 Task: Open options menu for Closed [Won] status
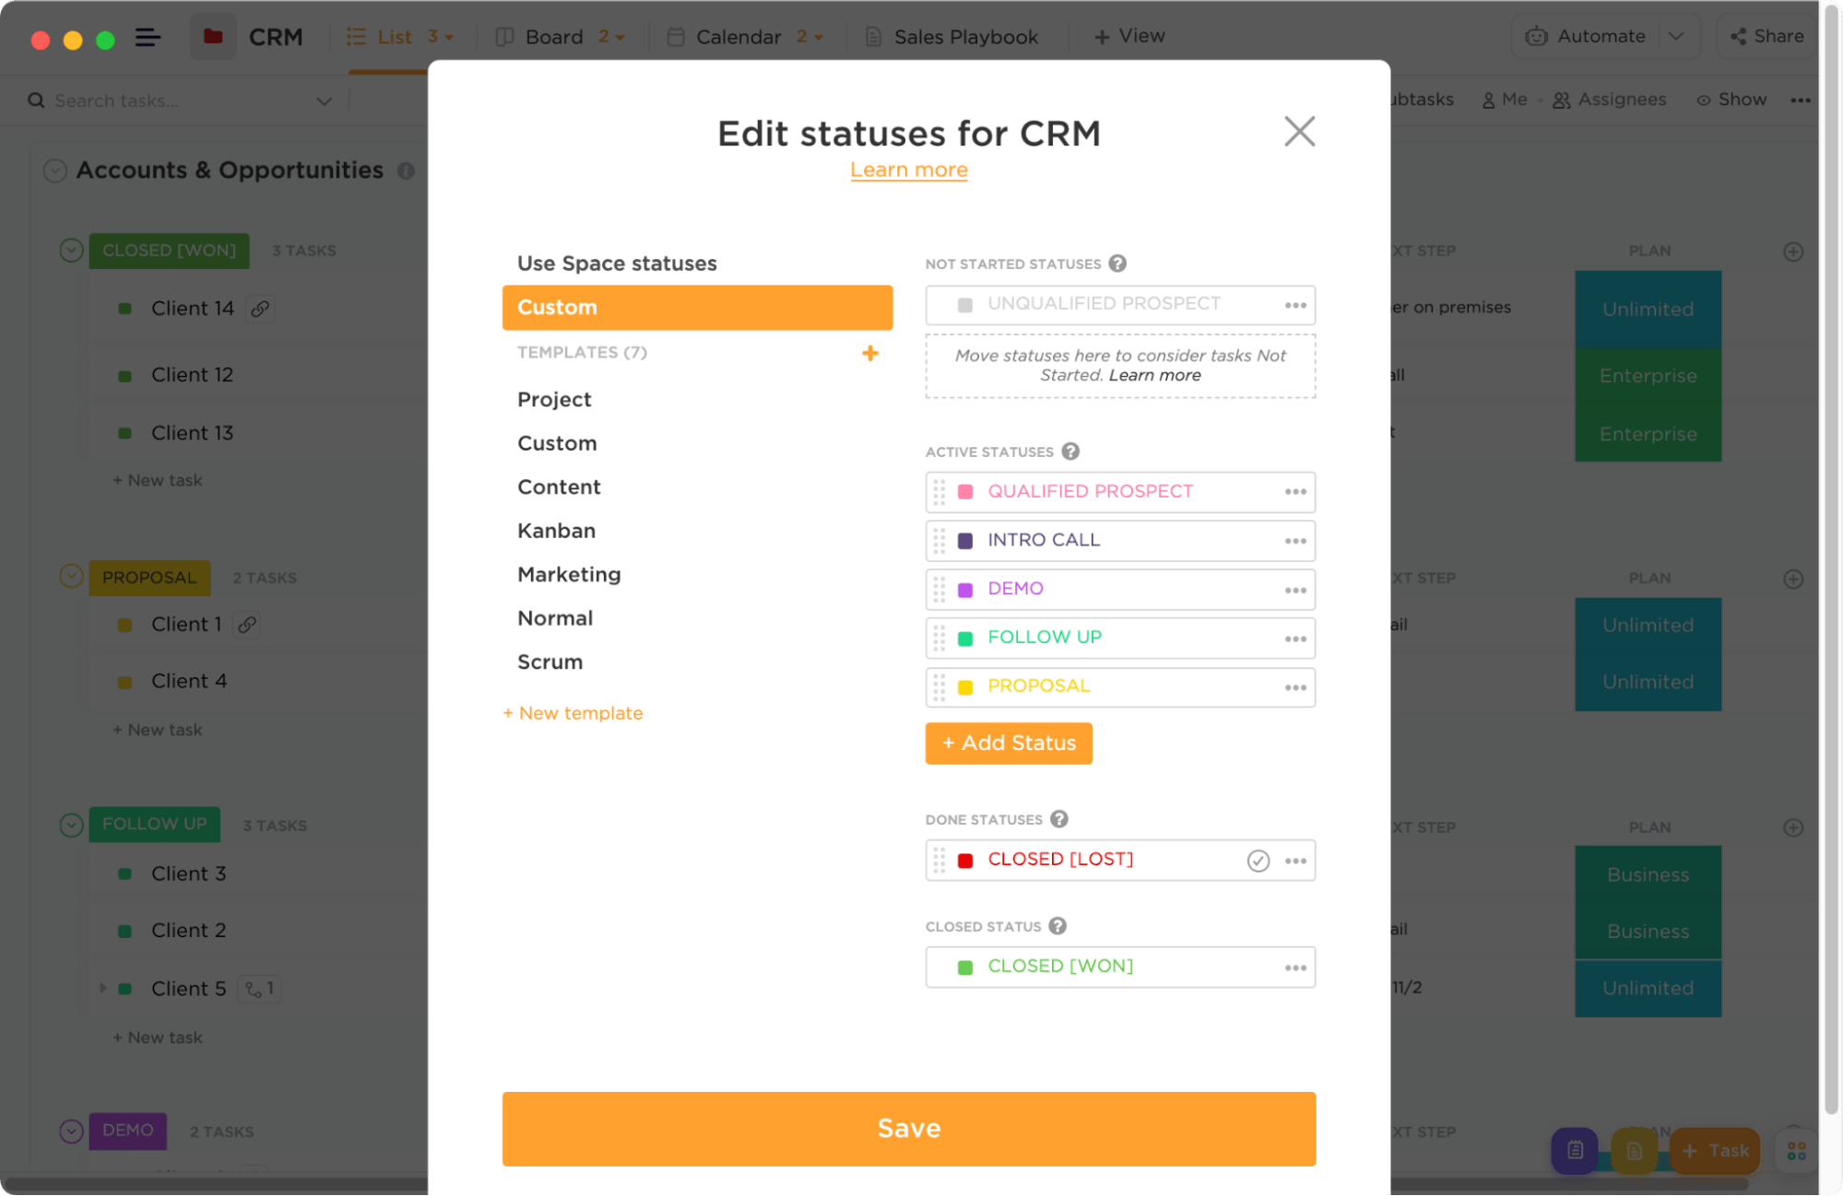pos(1295,967)
